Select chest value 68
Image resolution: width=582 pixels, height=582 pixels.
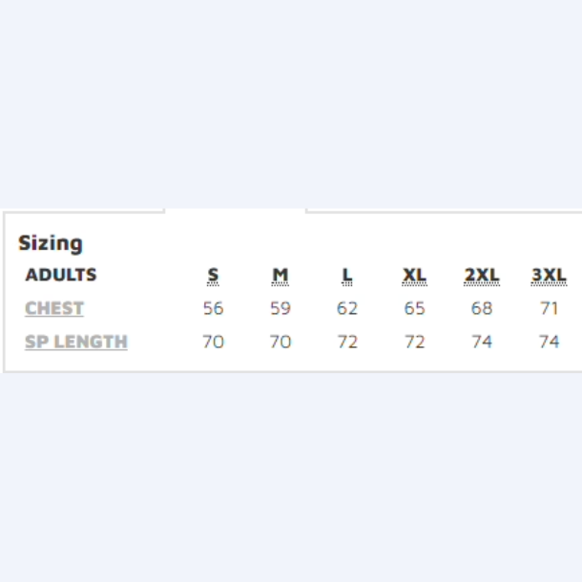pyautogui.click(x=482, y=308)
